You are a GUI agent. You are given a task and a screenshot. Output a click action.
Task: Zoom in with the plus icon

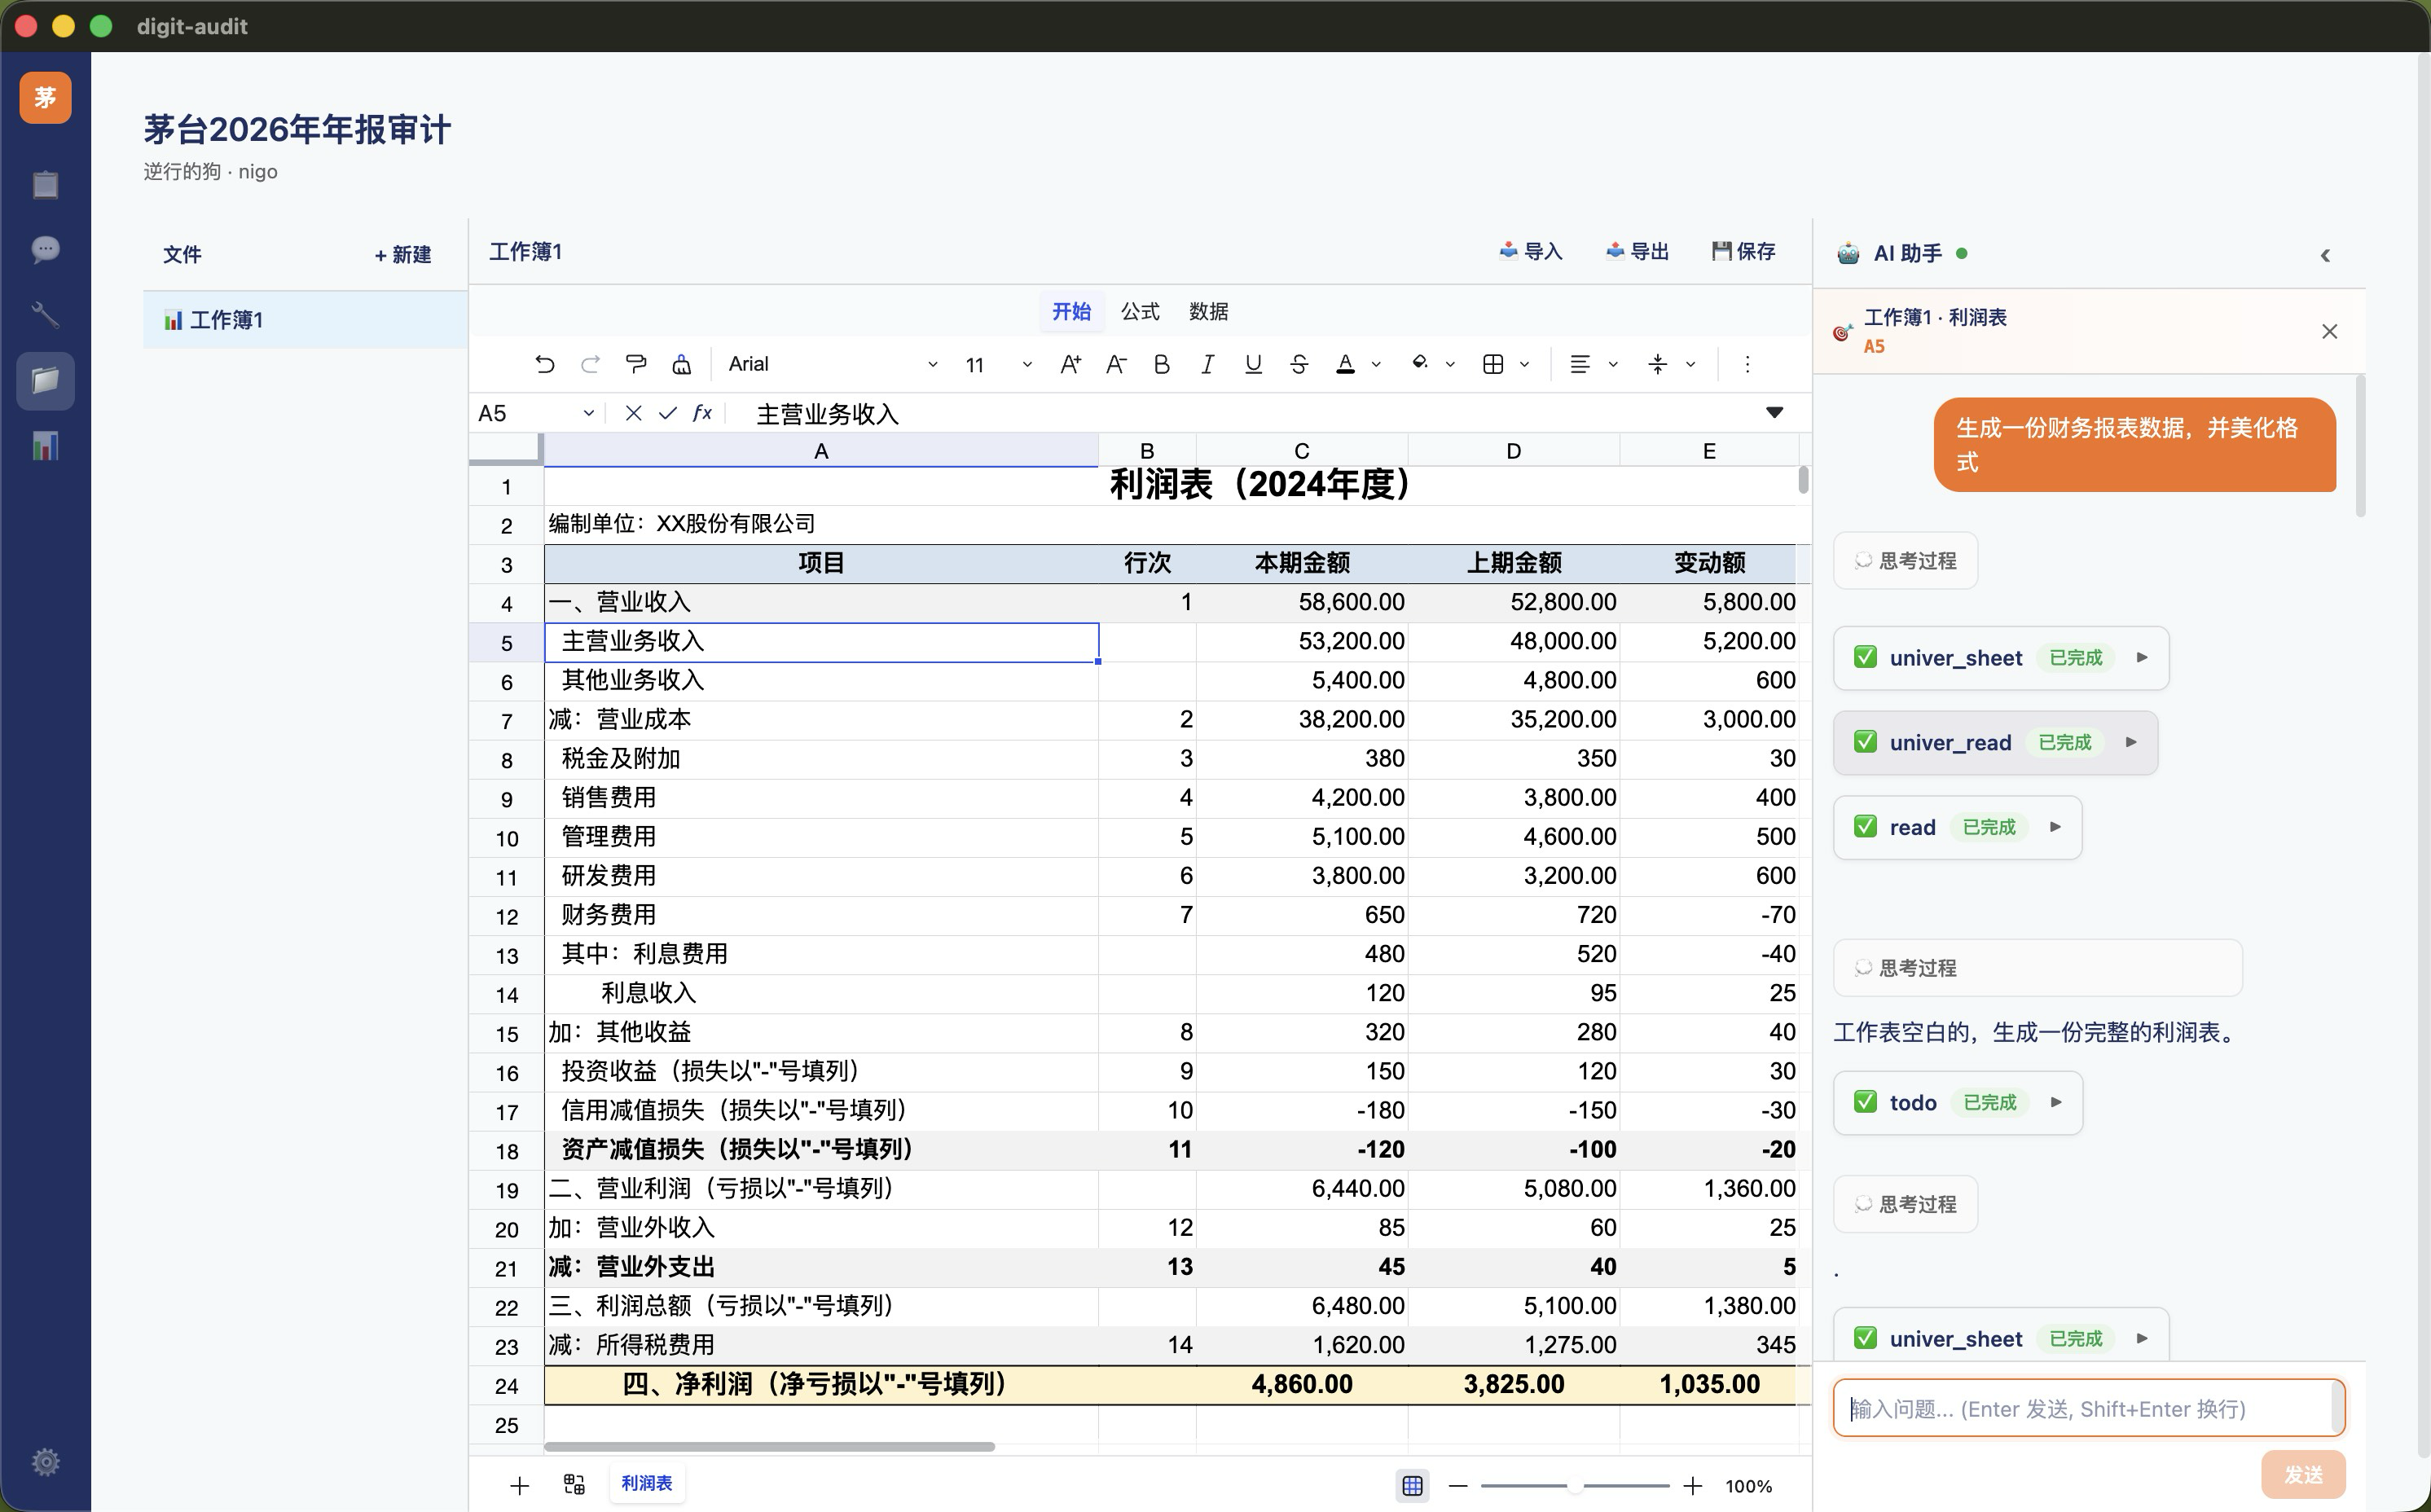click(x=1692, y=1486)
